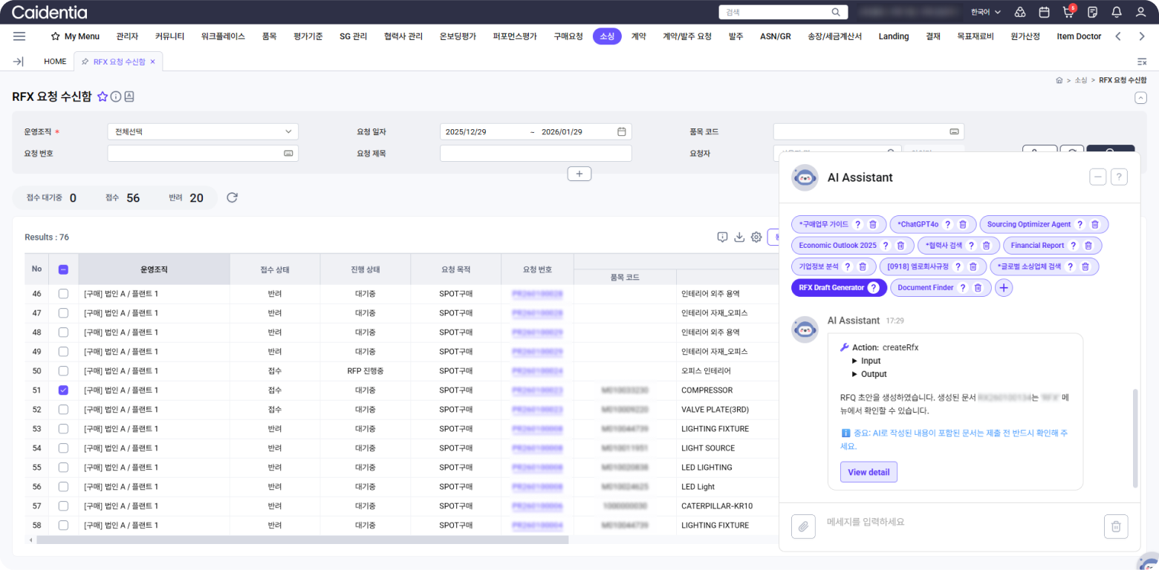This screenshot has width=1159, height=570.
Task: Uncheck the checkbox for row 51
Action: 63,390
